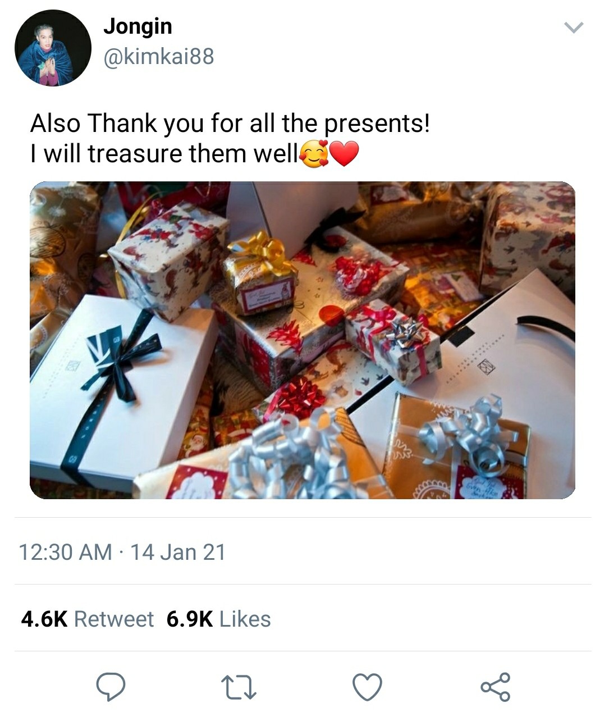
Task: Expand tweet options chevron at top right
Action: point(574,28)
